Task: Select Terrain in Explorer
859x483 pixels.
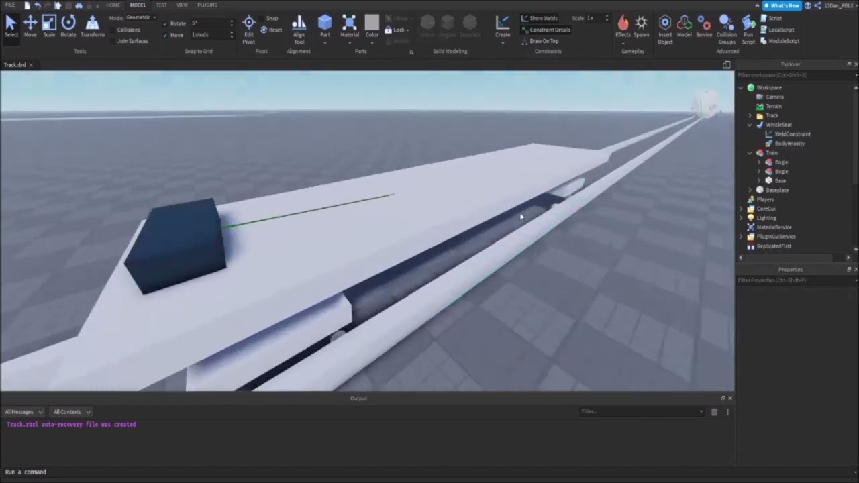Action: [x=773, y=106]
